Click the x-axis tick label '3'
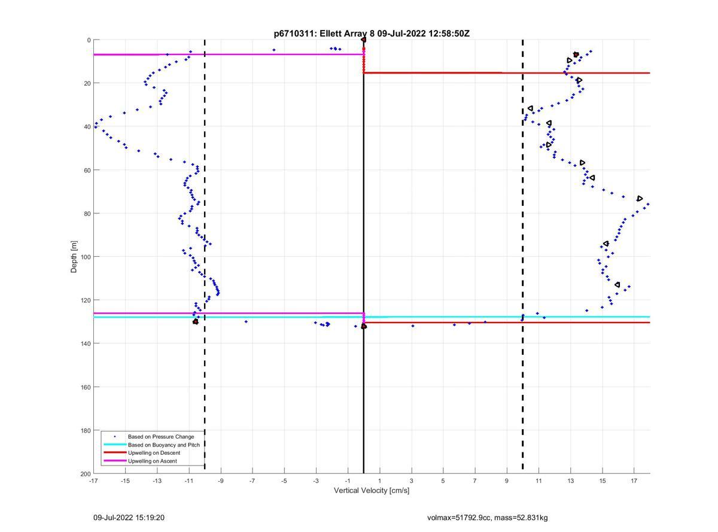This screenshot has height=532, width=718. tap(412, 481)
